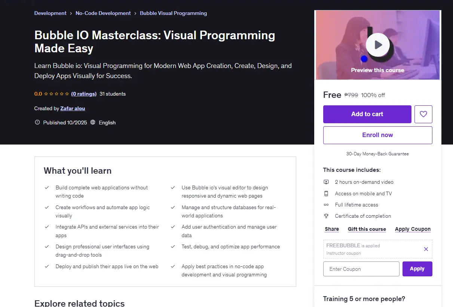The width and height of the screenshot is (453, 307).
Task: Open instructor Zafar alou profile
Action: point(73,109)
